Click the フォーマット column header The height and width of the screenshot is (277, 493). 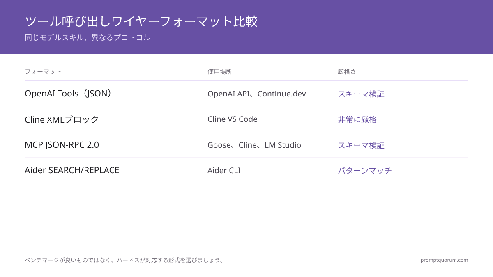(43, 71)
